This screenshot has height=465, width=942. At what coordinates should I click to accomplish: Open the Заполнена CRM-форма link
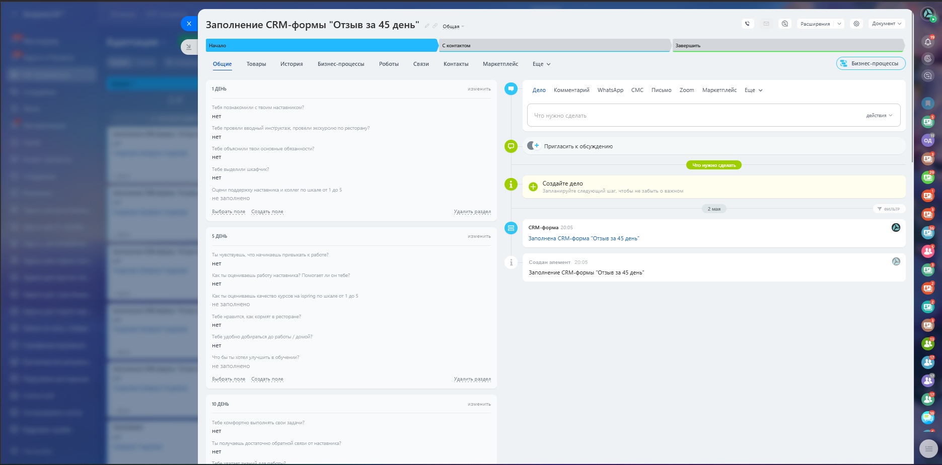pos(584,239)
